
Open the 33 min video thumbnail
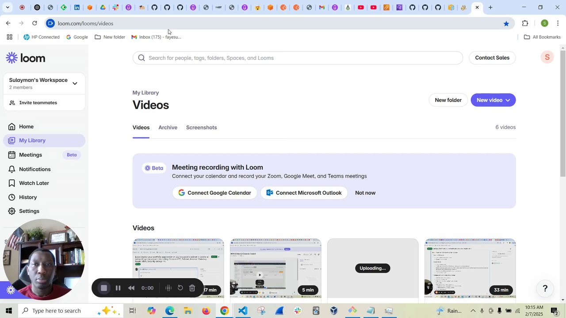pyautogui.click(x=470, y=269)
